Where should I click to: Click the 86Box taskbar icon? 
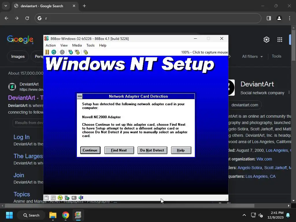[x=78, y=215]
